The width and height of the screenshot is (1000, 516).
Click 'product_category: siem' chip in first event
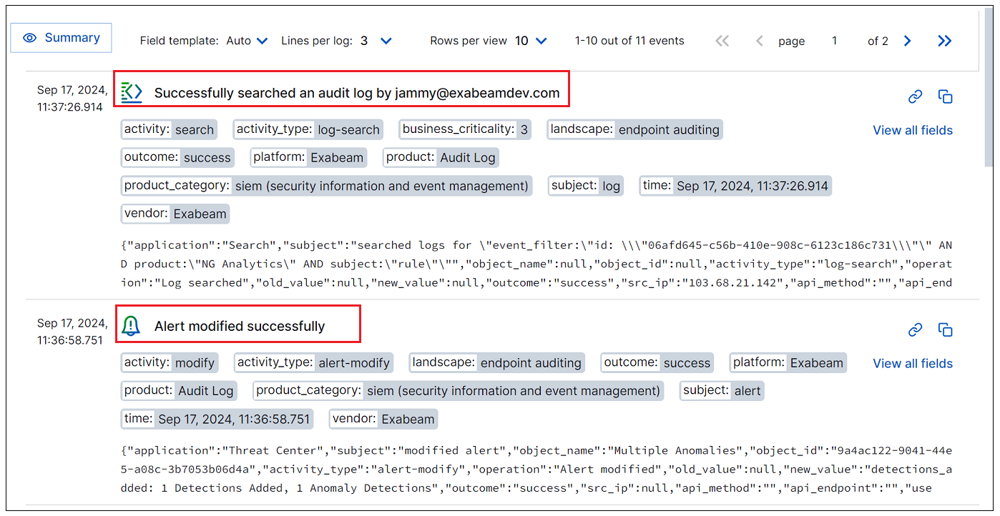point(326,186)
